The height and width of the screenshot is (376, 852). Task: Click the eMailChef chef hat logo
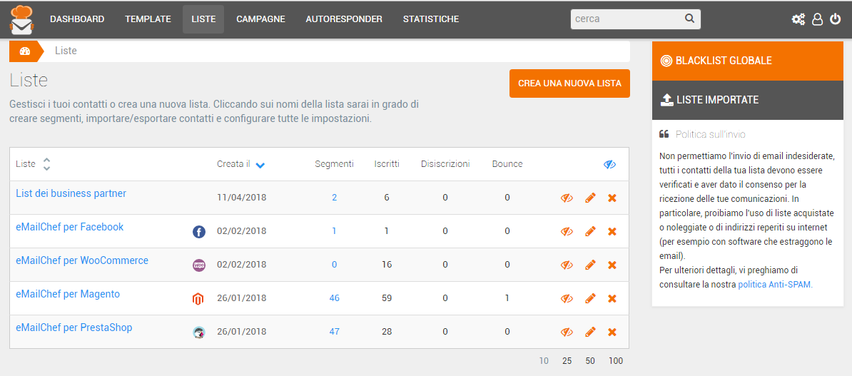(x=21, y=19)
